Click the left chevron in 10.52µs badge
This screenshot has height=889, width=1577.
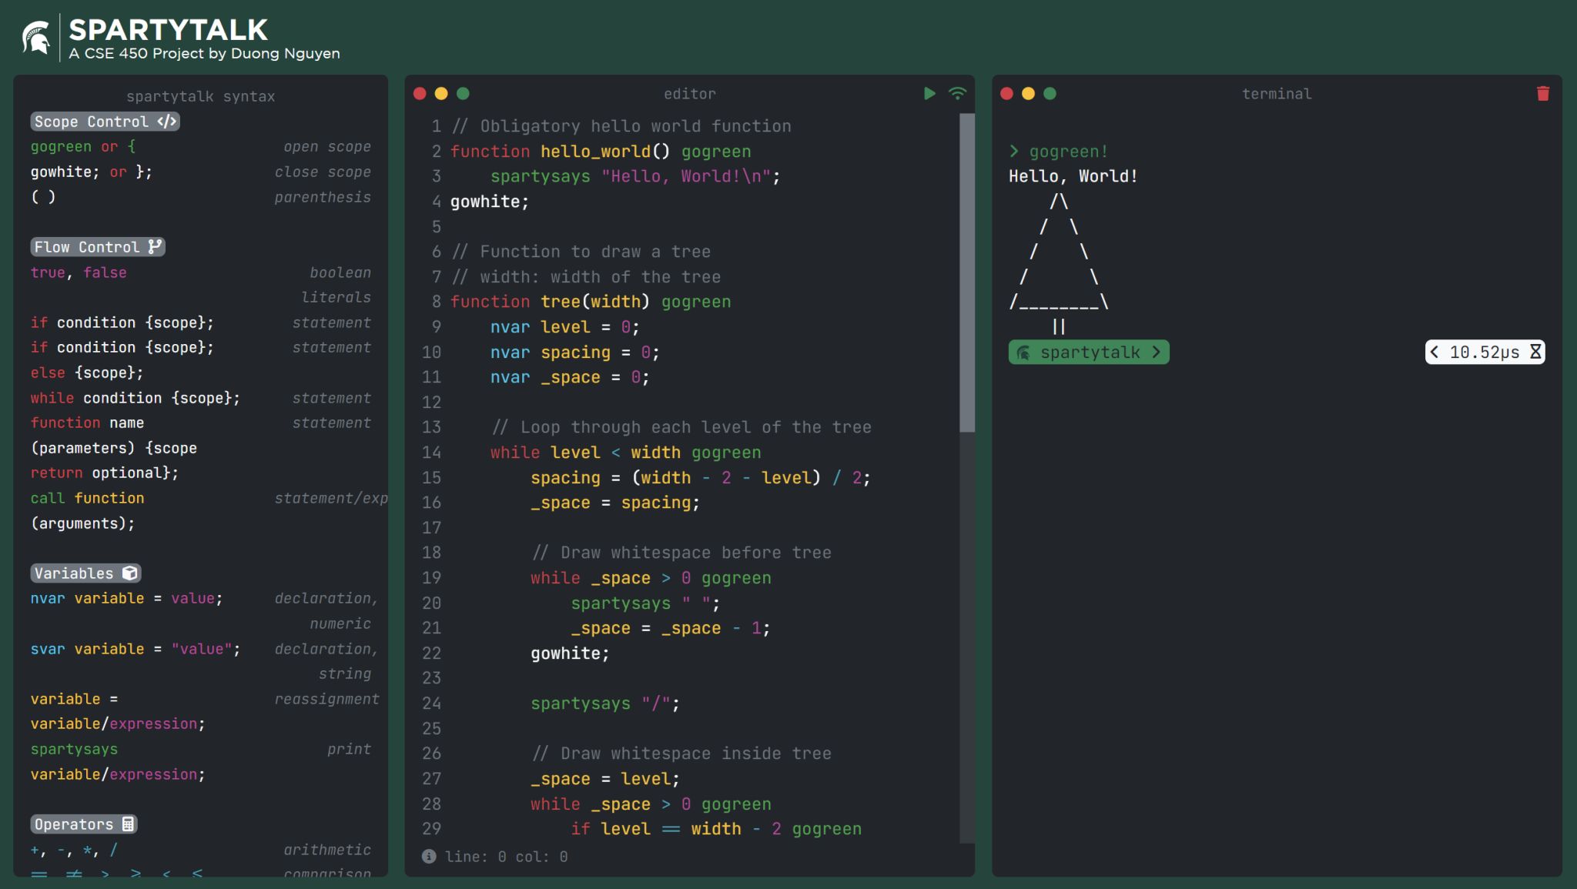tap(1435, 352)
